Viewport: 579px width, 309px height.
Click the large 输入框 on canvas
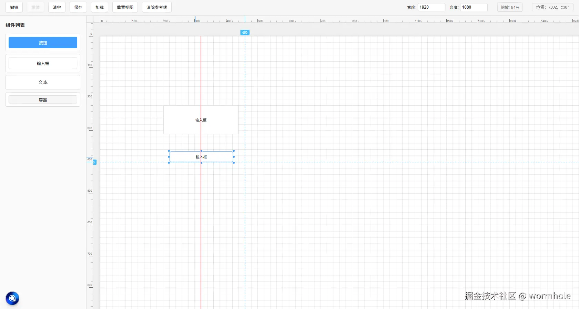pyautogui.click(x=201, y=120)
